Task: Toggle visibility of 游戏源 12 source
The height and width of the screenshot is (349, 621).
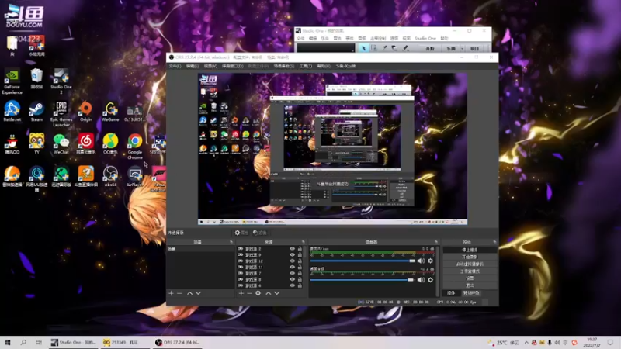Action: (x=293, y=261)
